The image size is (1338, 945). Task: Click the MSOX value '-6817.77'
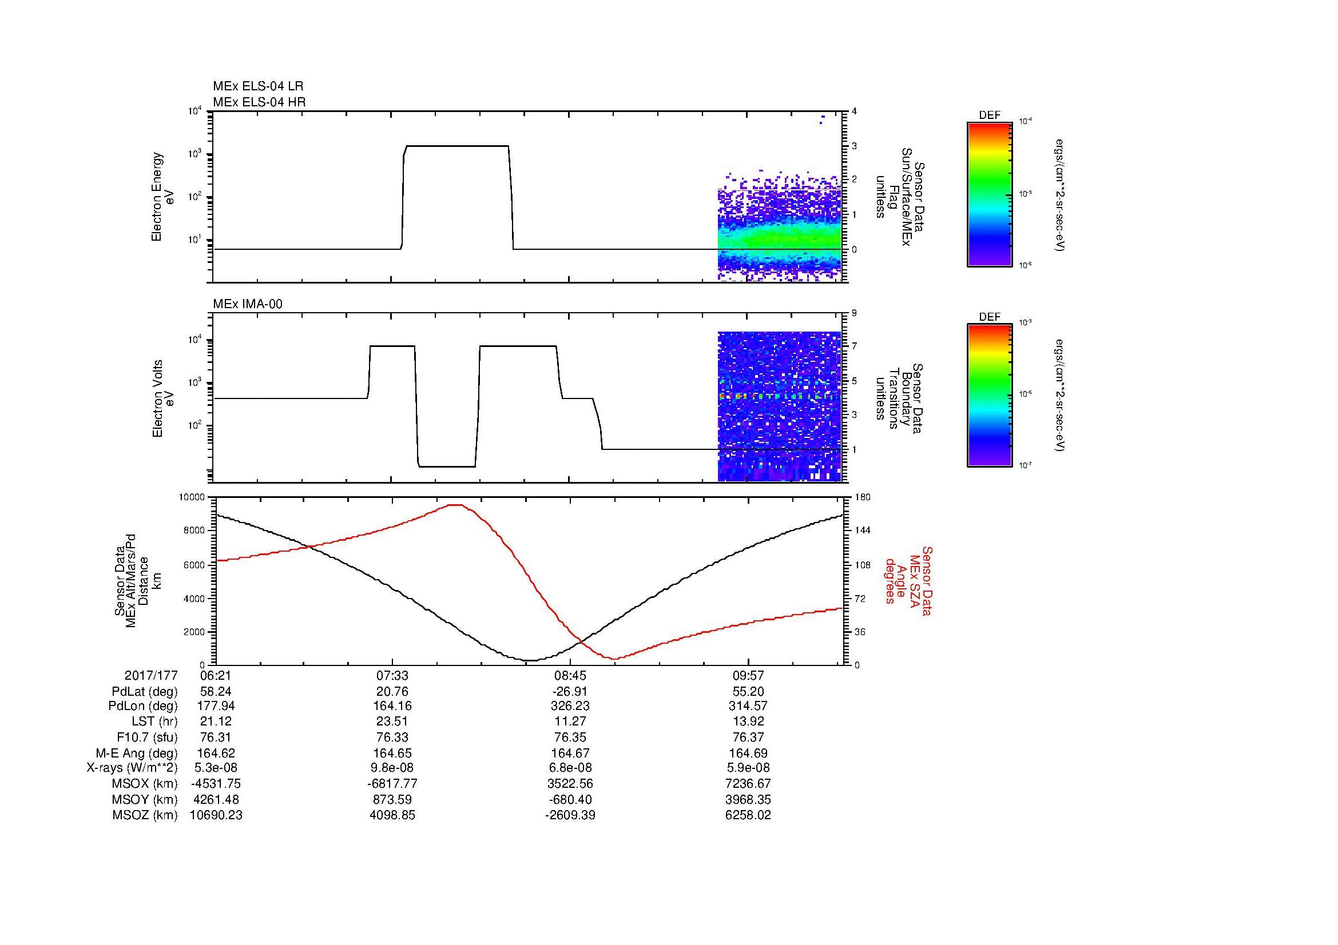coord(393,784)
